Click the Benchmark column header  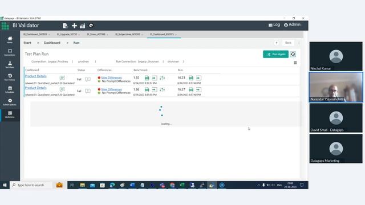pos(141,70)
